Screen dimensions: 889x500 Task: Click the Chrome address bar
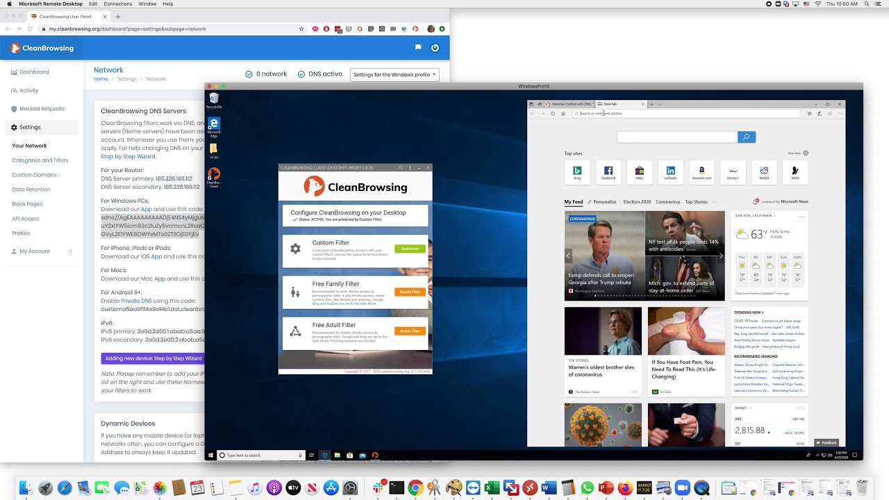[x=172, y=29]
